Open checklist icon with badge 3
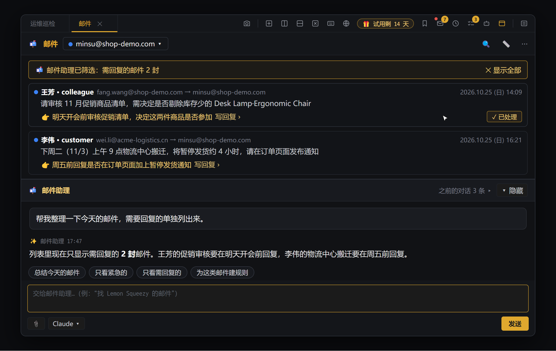556x351 pixels. click(471, 24)
